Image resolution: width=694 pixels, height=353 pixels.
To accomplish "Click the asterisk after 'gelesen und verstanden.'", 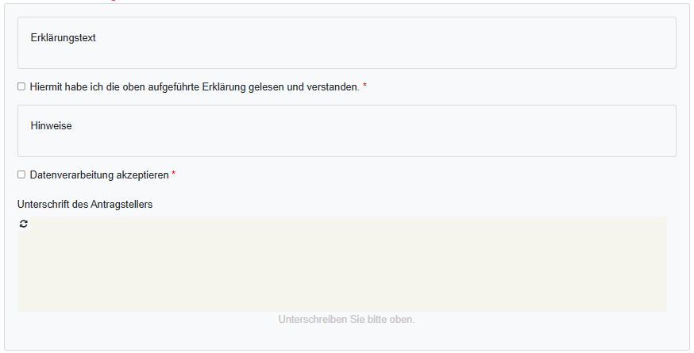I will (x=364, y=86).
